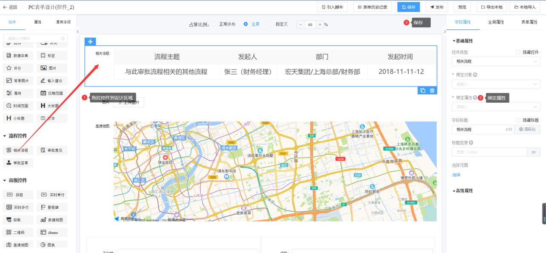Open the 表单属性 tab
Screen dimensions: 546x253
(529, 22)
